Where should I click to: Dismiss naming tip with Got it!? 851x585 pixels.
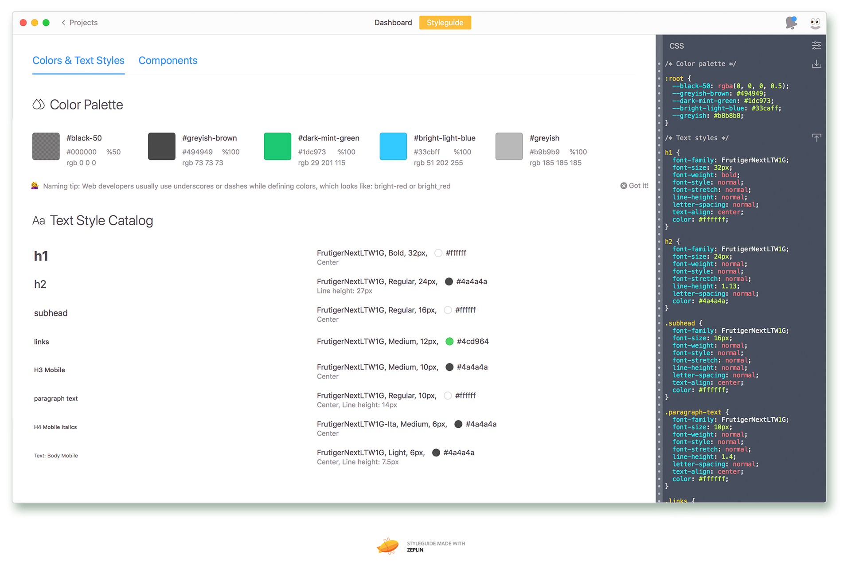(634, 186)
